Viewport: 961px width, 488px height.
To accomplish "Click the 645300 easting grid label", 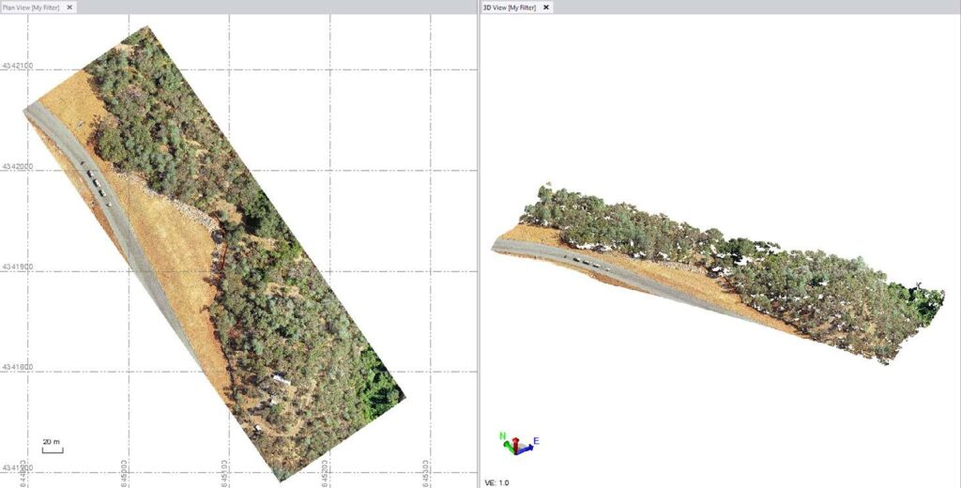I will point(426,473).
